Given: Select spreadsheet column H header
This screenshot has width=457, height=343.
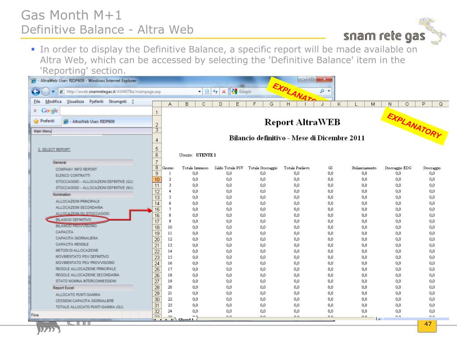Looking at the screenshot, I should [x=288, y=104].
